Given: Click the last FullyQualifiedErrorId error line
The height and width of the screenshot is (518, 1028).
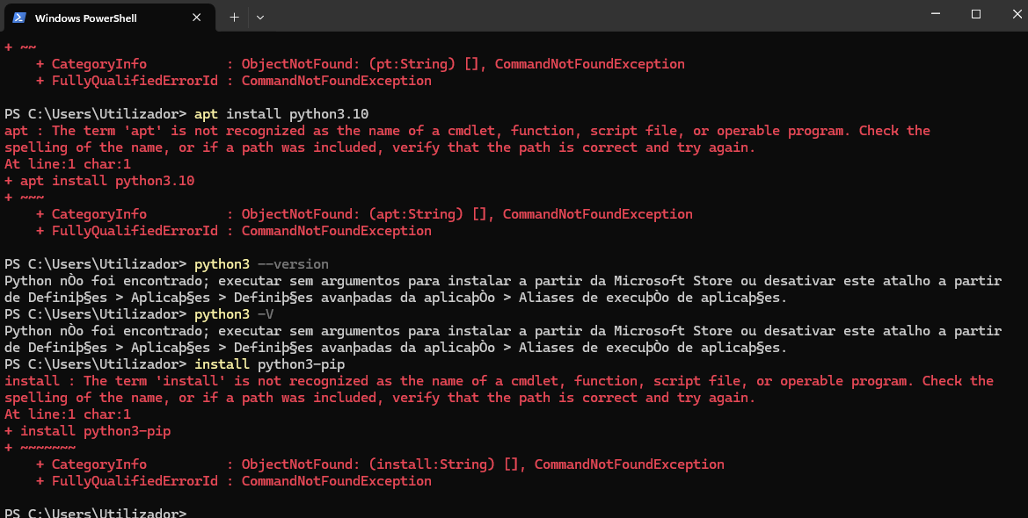Looking at the screenshot, I should [x=234, y=481].
